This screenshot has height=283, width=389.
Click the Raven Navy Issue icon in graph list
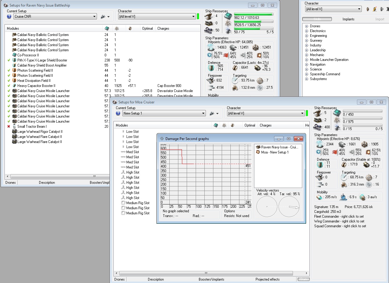[x=258, y=147]
